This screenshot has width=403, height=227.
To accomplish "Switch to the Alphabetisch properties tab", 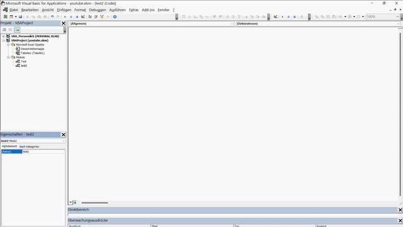I will click(9, 146).
